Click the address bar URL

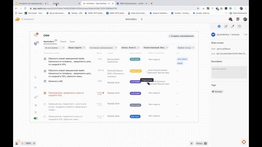click(x=75, y=8)
